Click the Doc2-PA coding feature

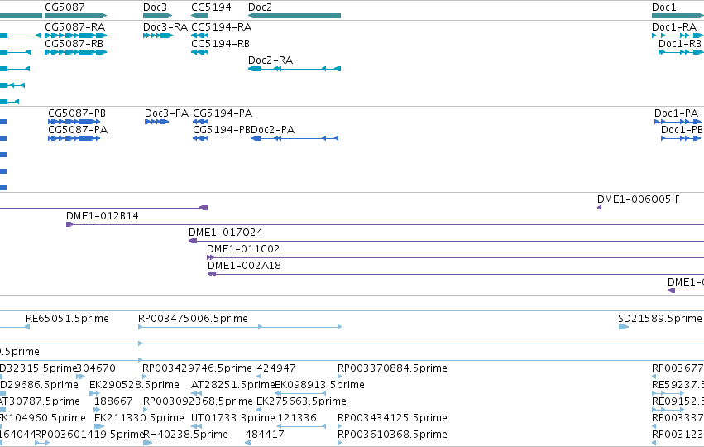pos(295,138)
